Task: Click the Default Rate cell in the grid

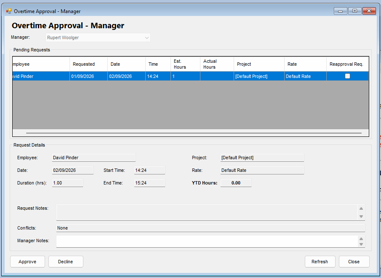Action: [x=306, y=76]
